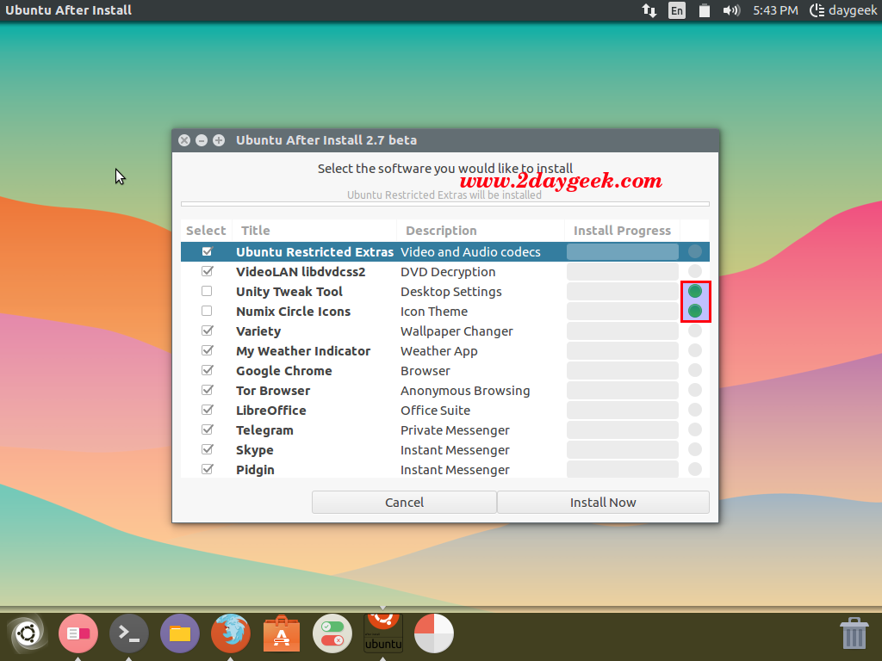This screenshot has height=661, width=882.
Task: Click the status dot for VideoLAN libdvdcss2
Action: [695, 271]
